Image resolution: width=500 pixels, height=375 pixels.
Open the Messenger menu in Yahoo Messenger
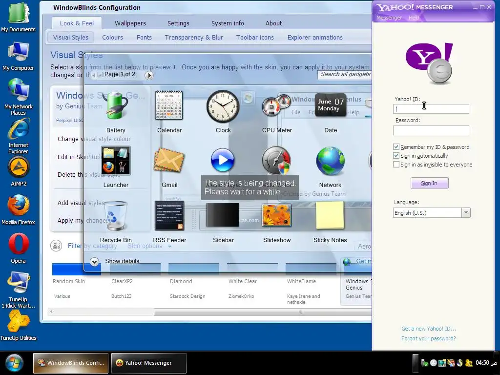coord(389,18)
